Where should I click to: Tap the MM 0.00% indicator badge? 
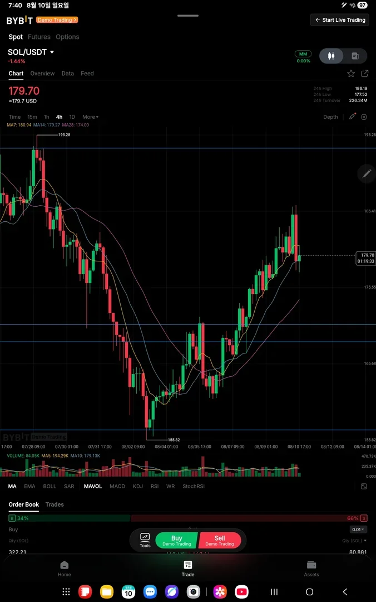(x=303, y=57)
